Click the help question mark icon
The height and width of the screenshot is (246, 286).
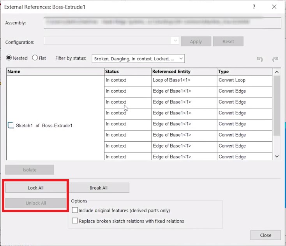click(254, 7)
